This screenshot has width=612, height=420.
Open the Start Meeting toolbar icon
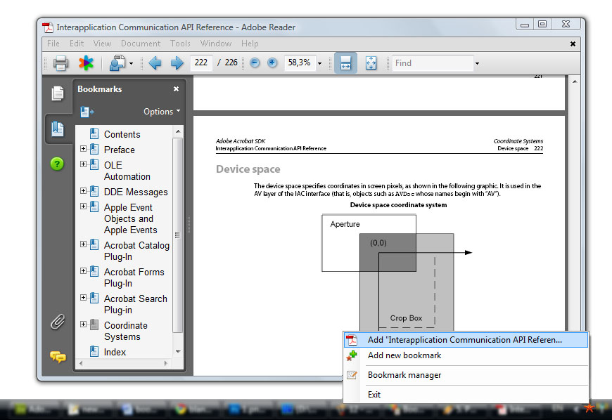point(117,63)
